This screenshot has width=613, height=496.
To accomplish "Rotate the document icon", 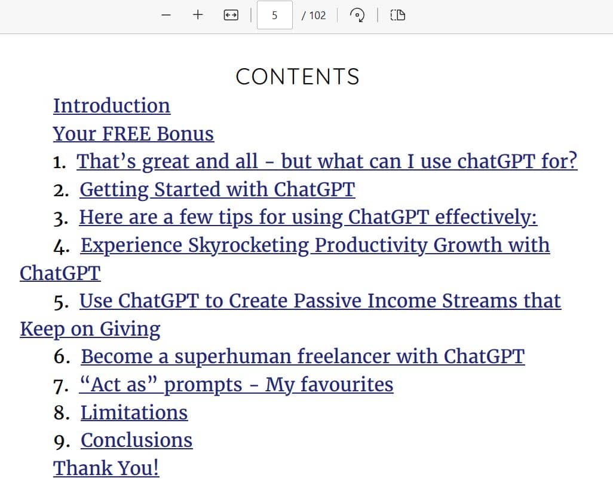I will [357, 16].
